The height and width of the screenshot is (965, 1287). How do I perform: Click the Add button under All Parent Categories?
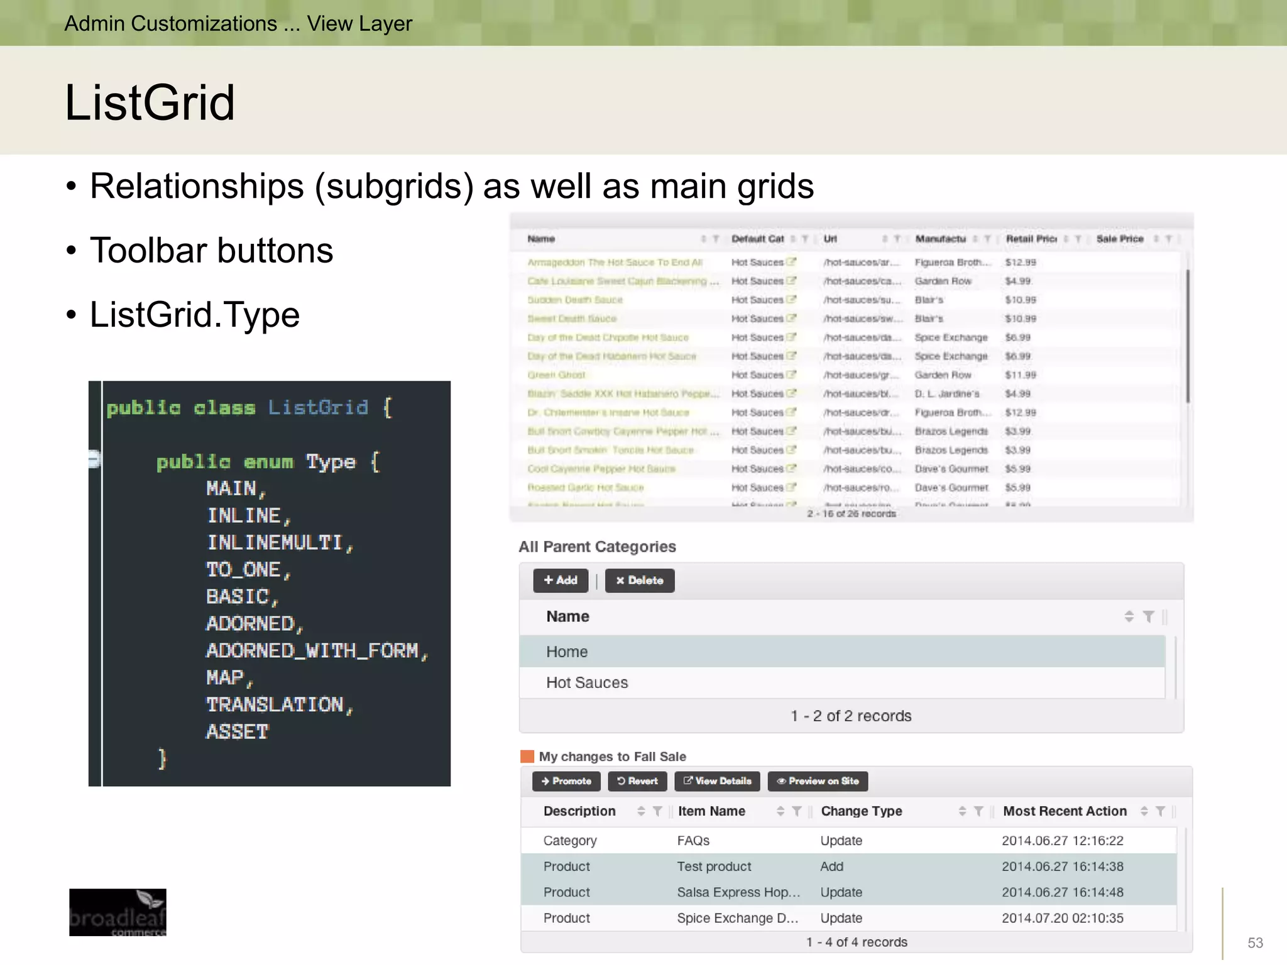pos(561,581)
